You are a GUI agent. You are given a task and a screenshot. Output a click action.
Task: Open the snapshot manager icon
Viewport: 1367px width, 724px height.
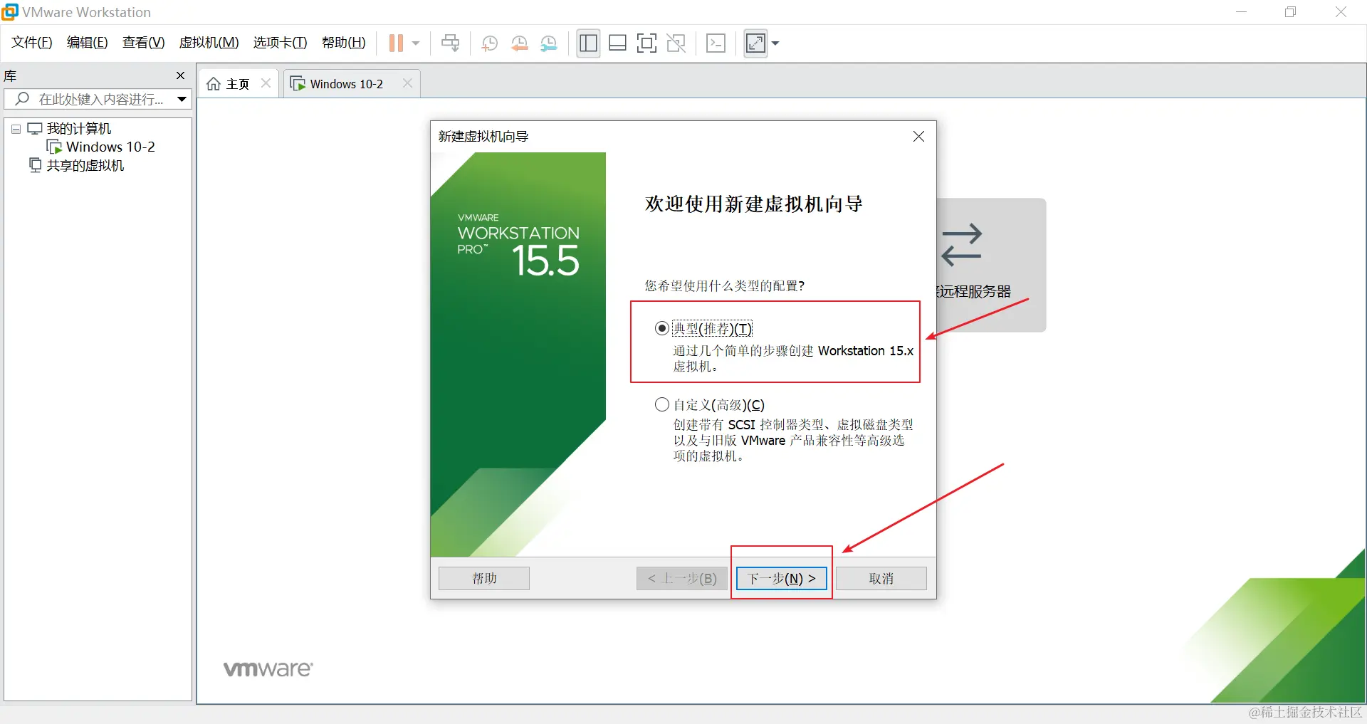(x=549, y=43)
